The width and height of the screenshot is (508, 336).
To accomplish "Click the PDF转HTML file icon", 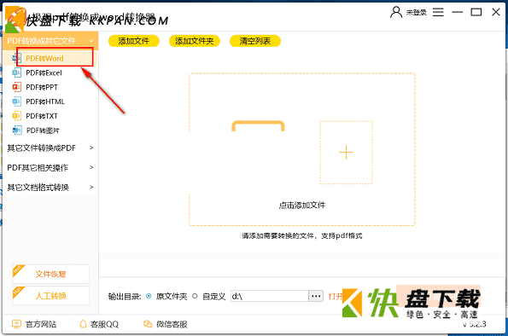I will [x=16, y=101].
